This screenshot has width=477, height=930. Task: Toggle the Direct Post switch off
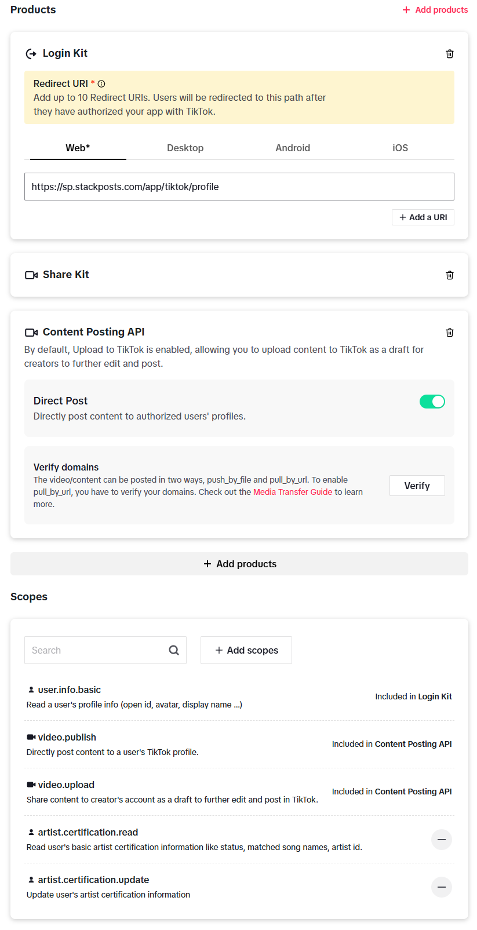(432, 402)
